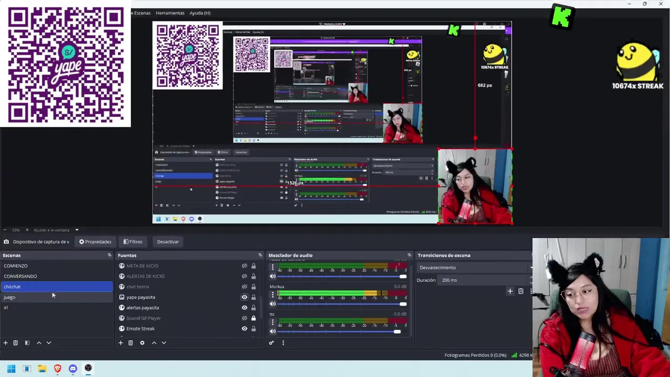Add a new source in Fuentes
This screenshot has height=377, width=670.
[x=120, y=342]
